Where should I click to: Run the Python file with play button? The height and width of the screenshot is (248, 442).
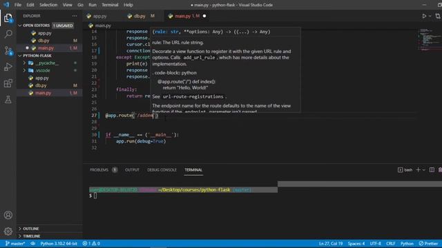coord(424,17)
